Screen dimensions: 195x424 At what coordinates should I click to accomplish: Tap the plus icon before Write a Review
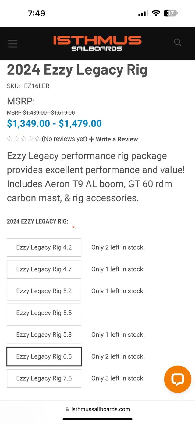[92, 139]
